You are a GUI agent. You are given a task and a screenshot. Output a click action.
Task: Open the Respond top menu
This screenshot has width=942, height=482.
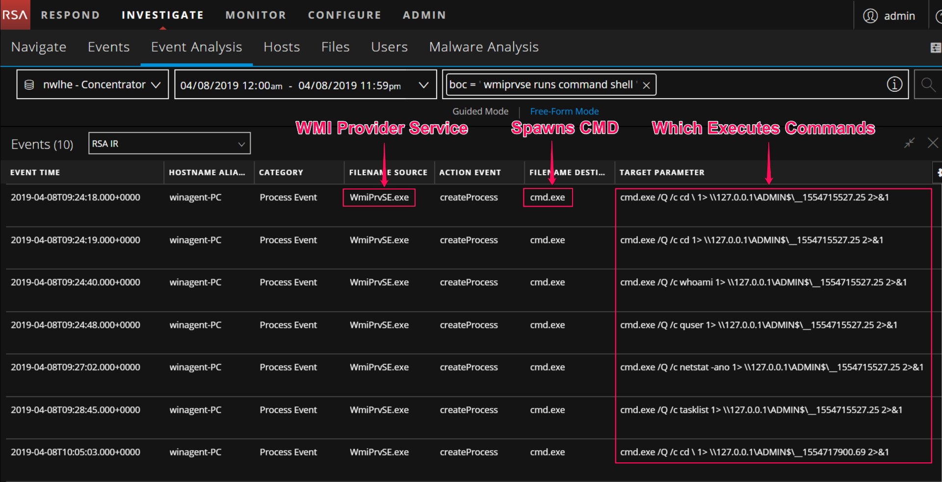click(x=70, y=15)
